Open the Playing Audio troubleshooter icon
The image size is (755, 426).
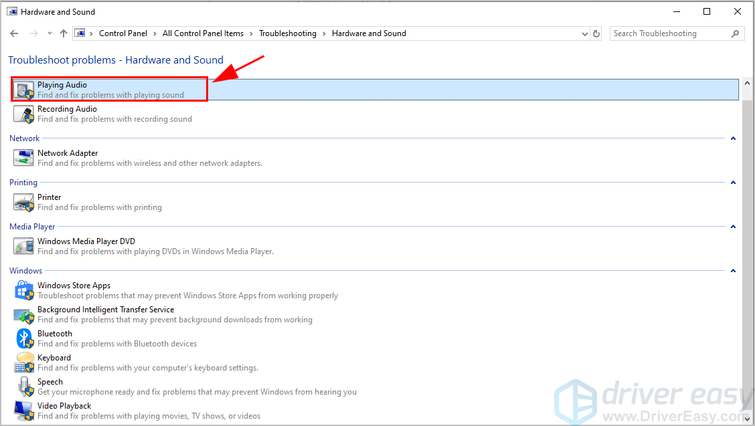24,88
